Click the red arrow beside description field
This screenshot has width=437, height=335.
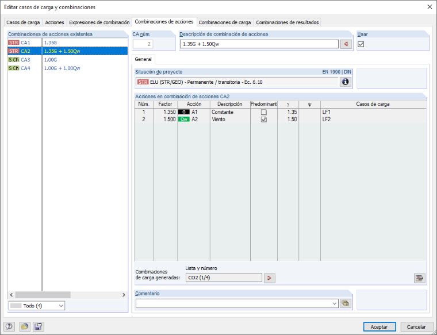pos(346,44)
